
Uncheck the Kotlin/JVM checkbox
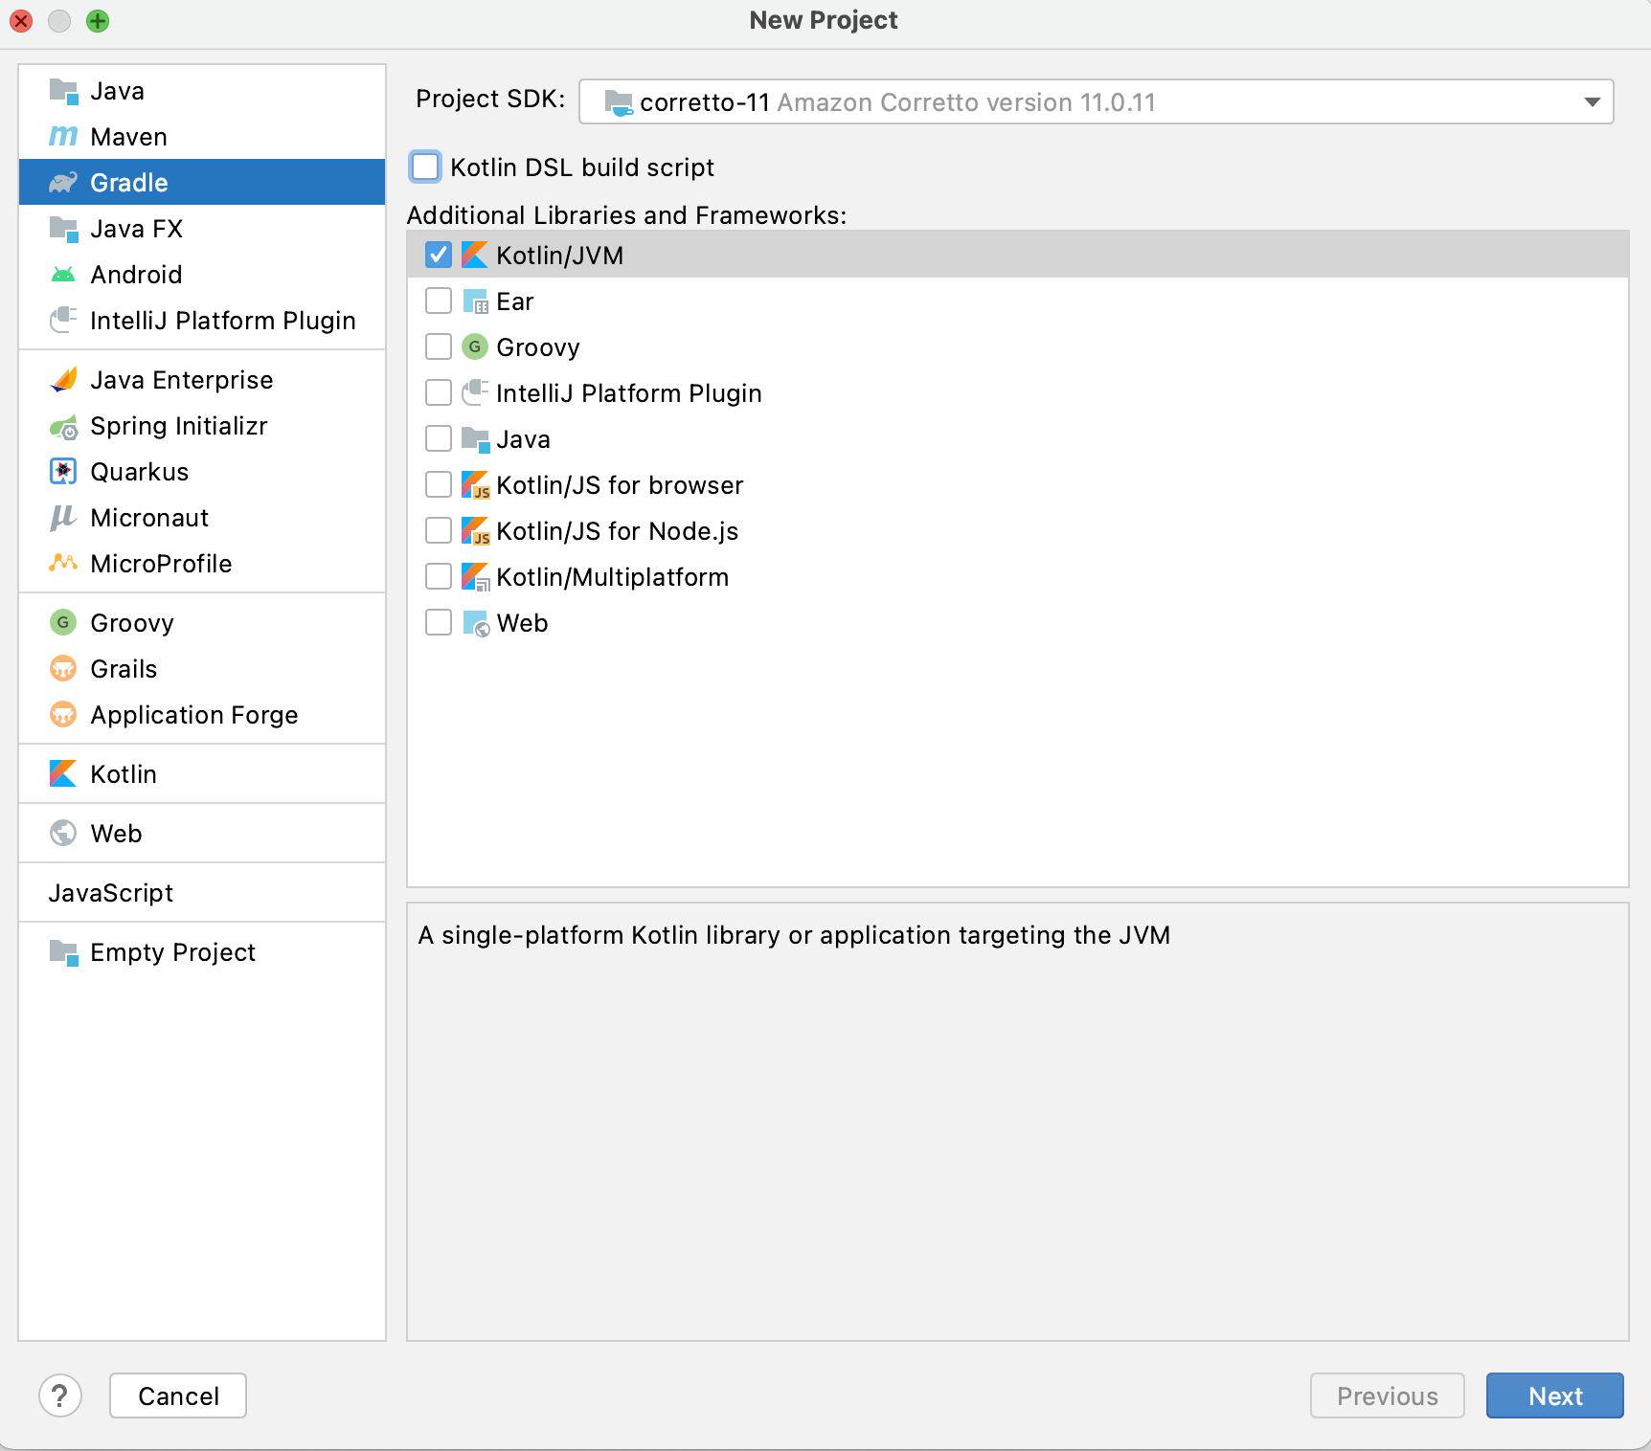click(x=439, y=255)
